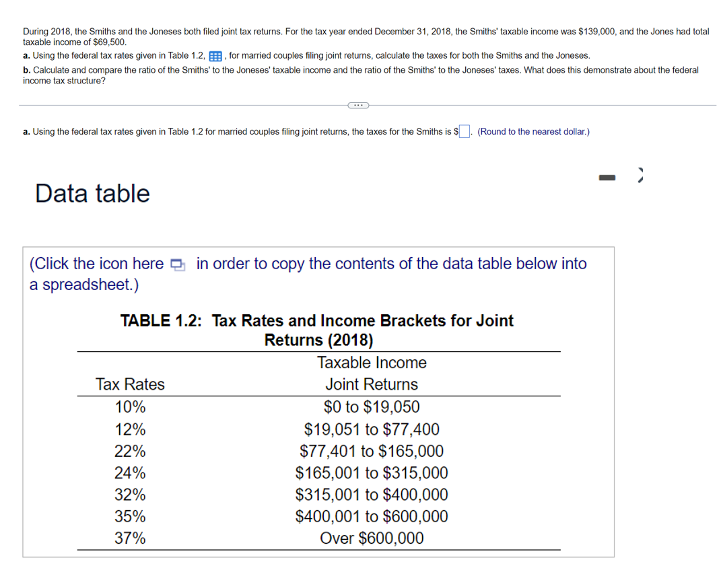Viewport: 721px width, 568px height.
Task: Click the Smiths' taxes answer input box
Action: 465,131
